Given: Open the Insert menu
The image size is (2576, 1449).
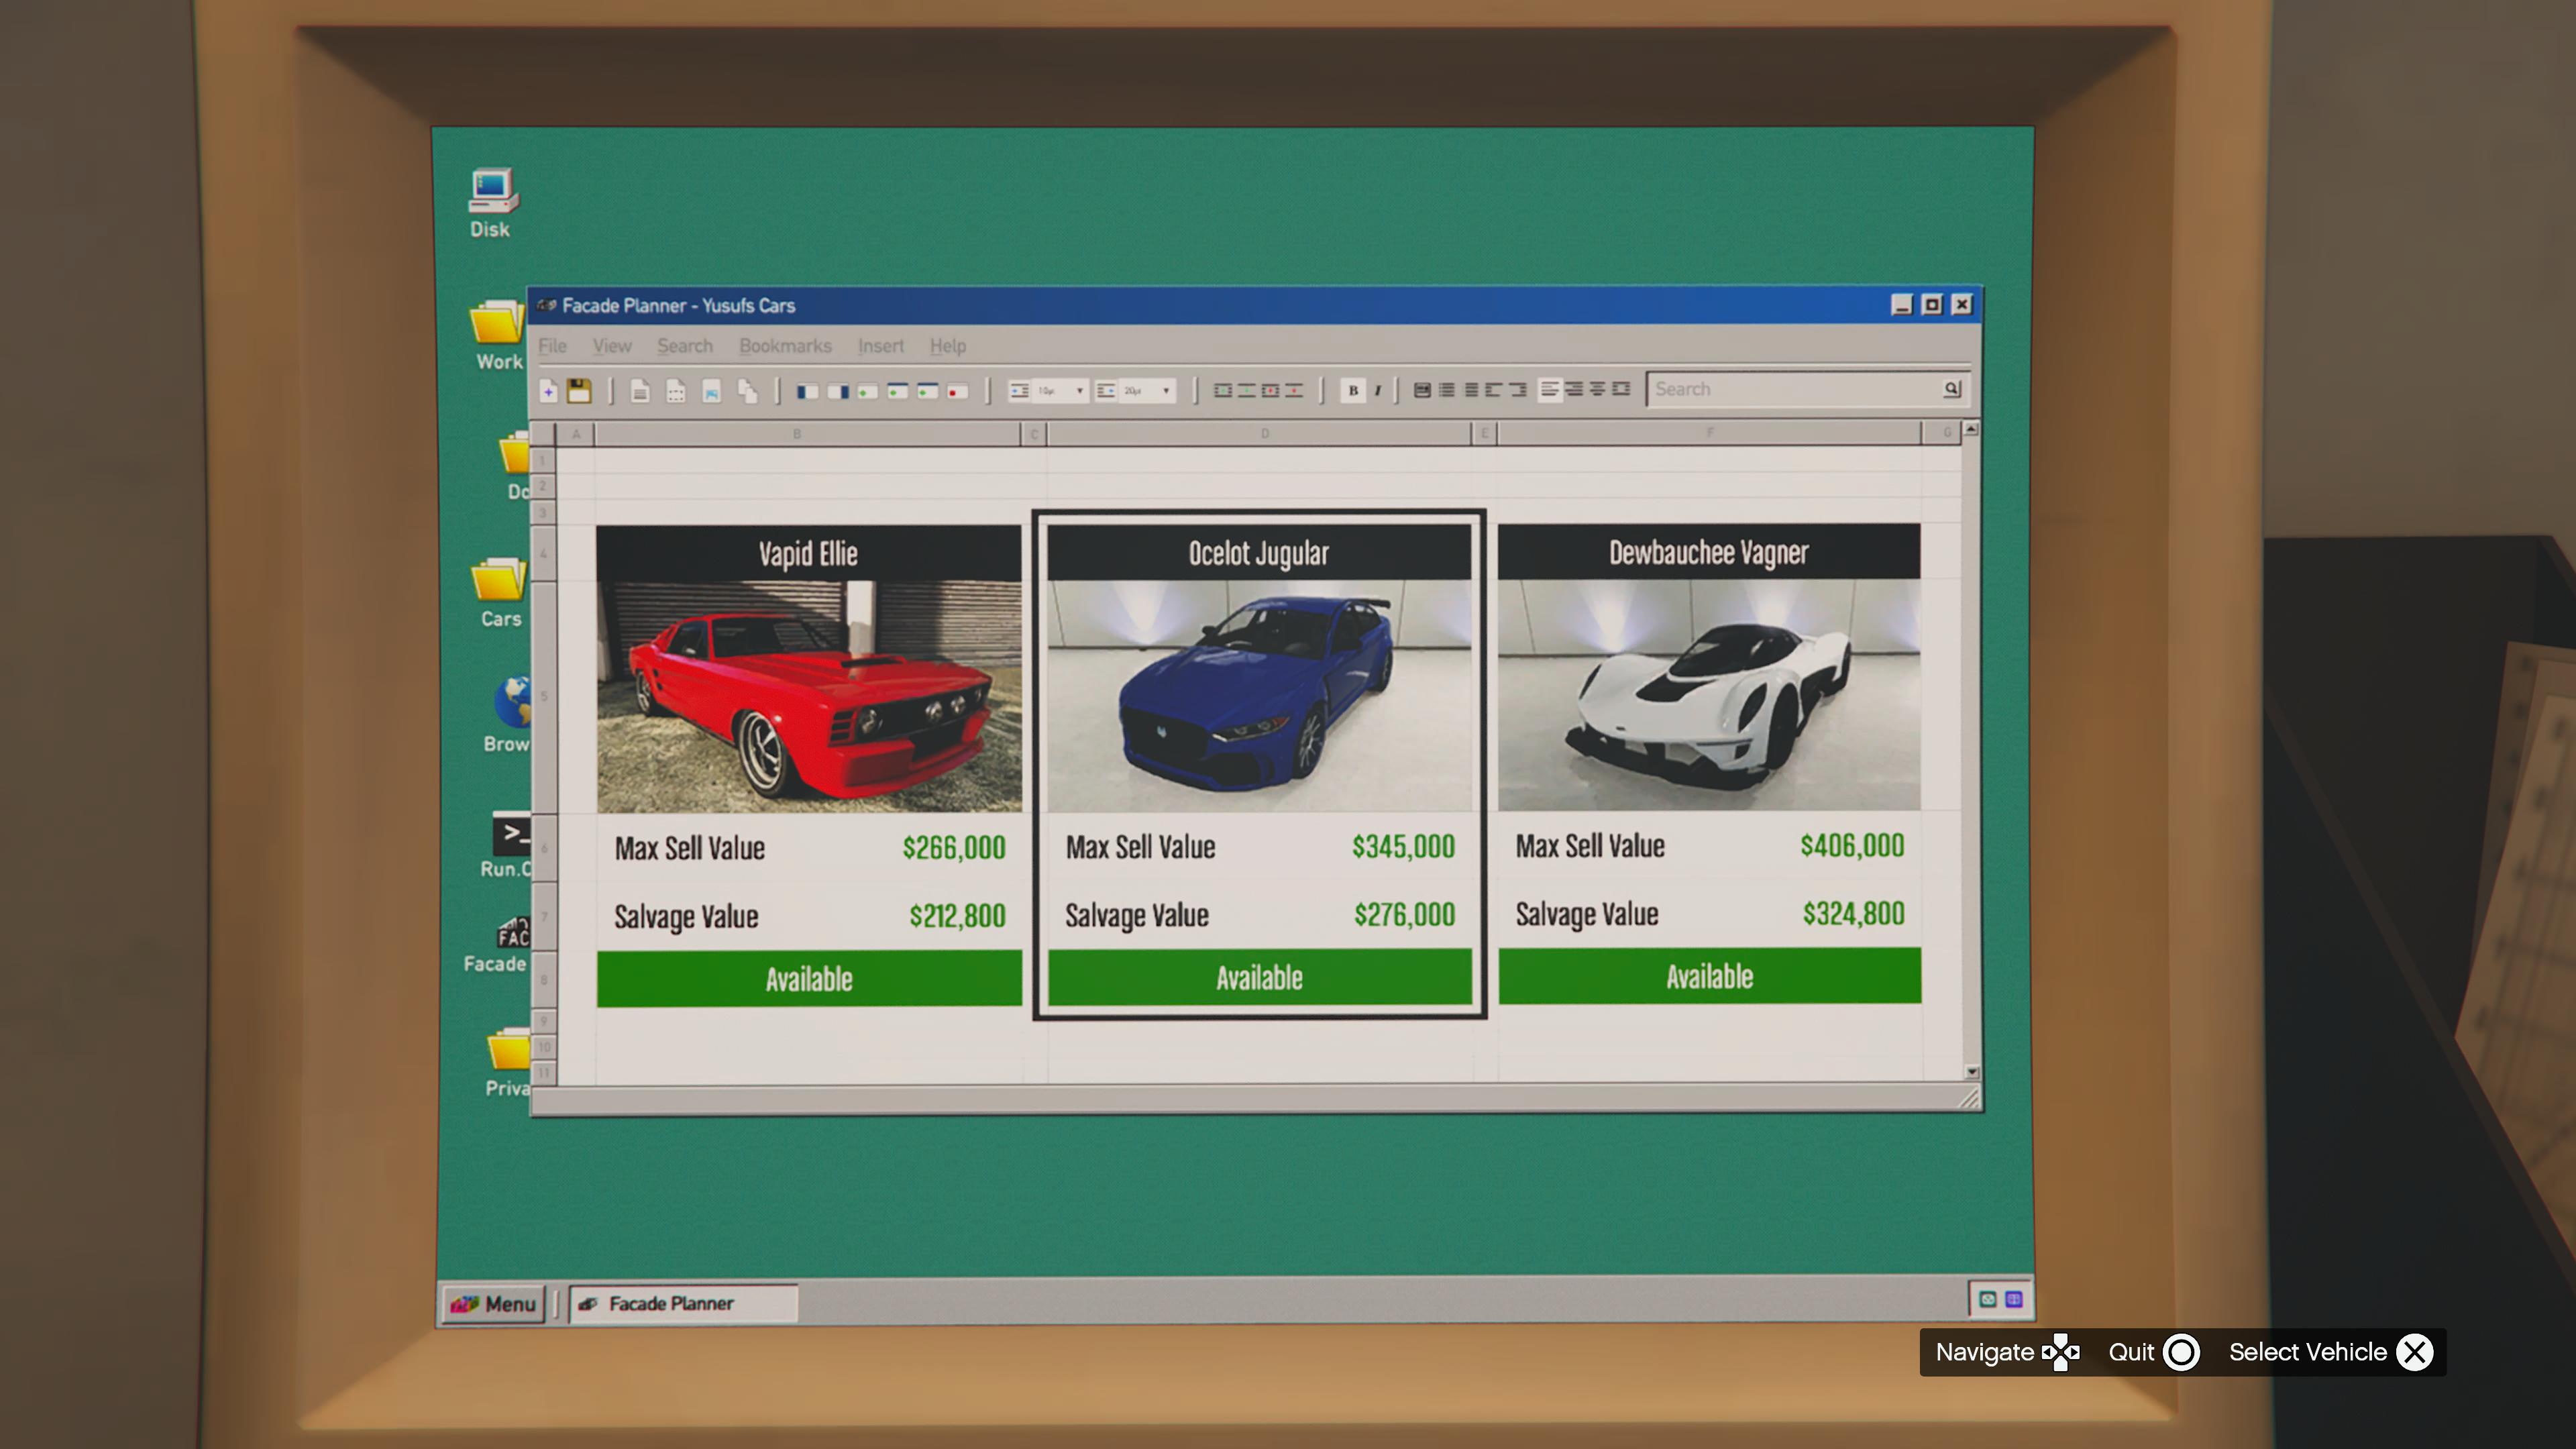Looking at the screenshot, I should 880,346.
